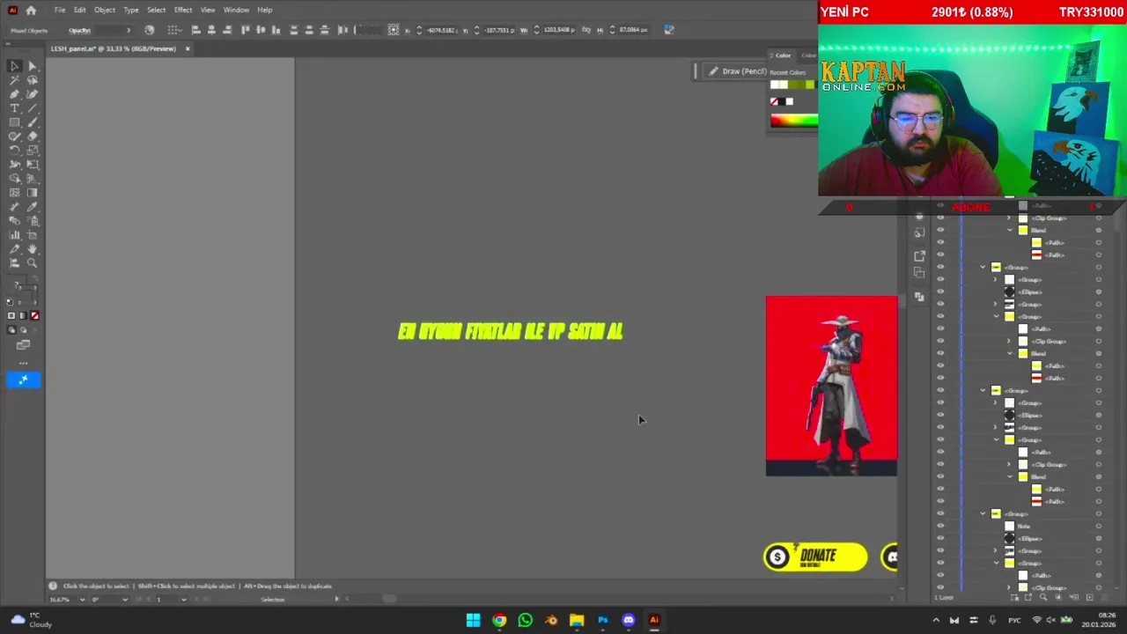
Task: Open the Object menu
Action: (x=105, y=10)
